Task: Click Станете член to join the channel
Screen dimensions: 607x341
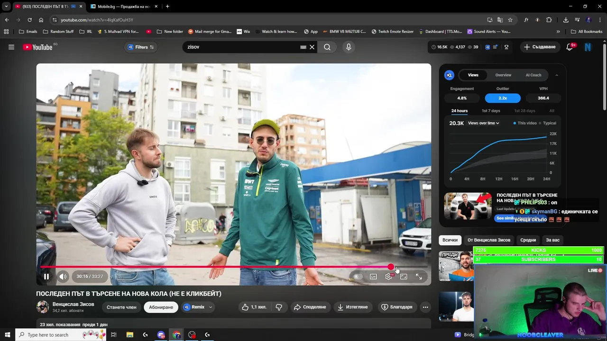Action: tap(121, 307)
